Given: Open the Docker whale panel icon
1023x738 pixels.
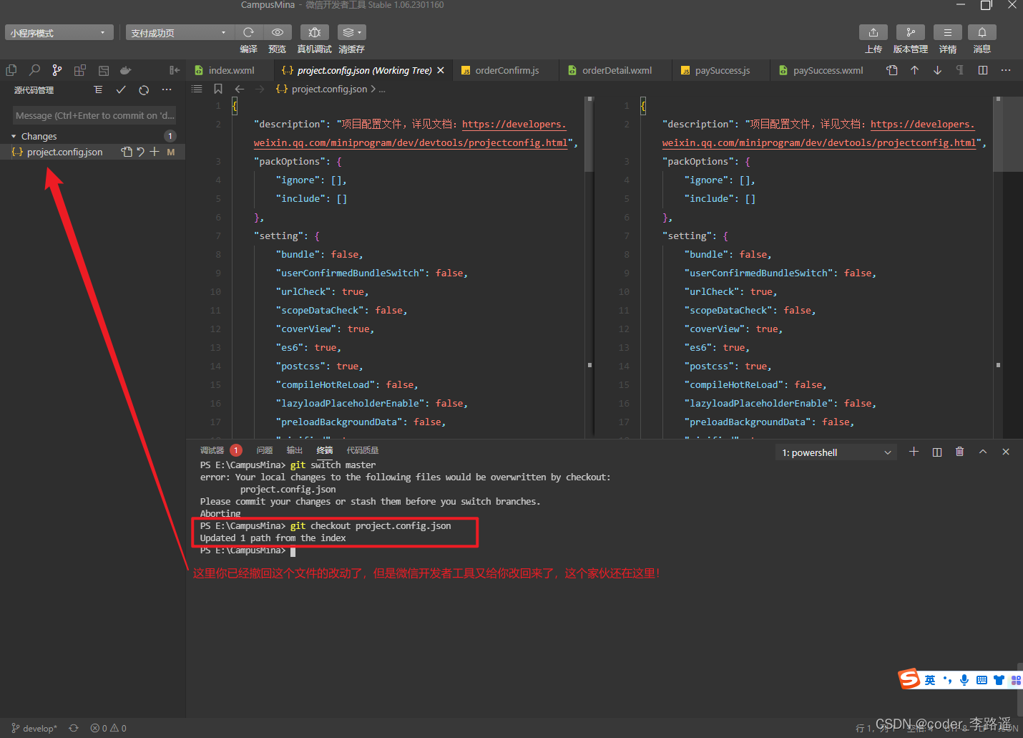Looking at the screenshot, I should pyautogui.click(x=126, y=70).
